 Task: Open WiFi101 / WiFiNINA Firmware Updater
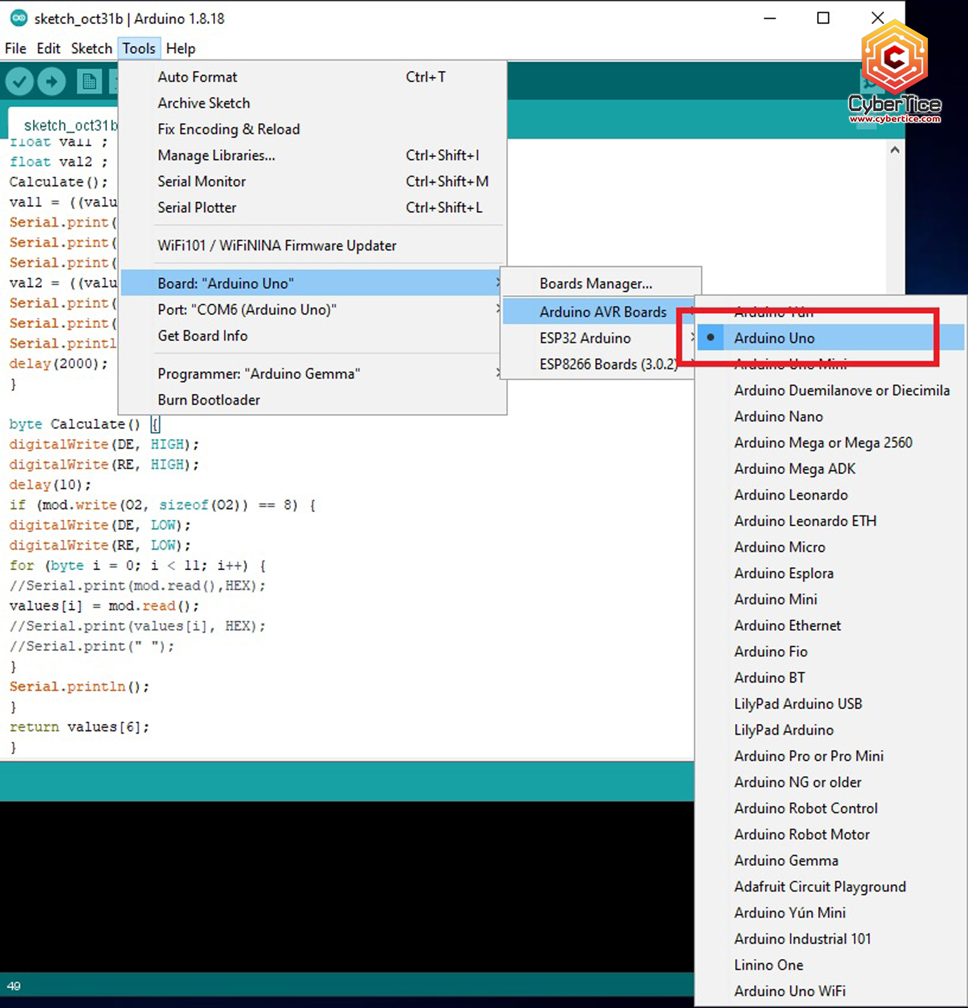(277, 245)
